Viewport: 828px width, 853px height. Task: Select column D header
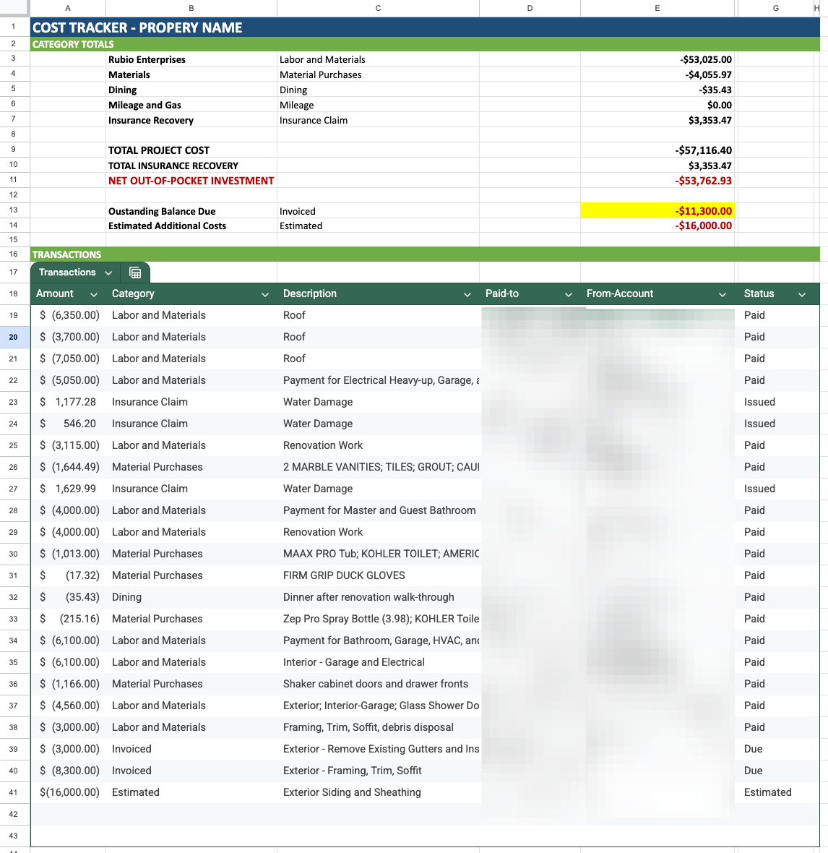pyautogui.click(x=530, y=8)
